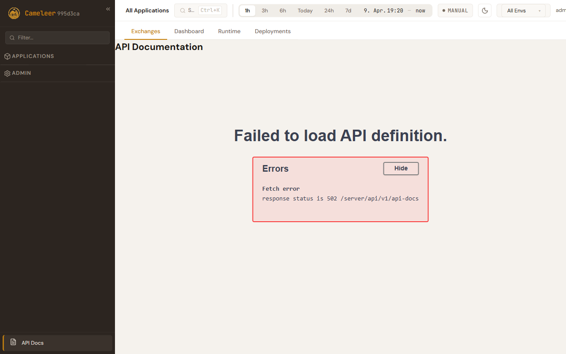This screenshot has width=566, height=354.
Task: Click the magnifier icon in the top search box
Action: tap(183, 11)
